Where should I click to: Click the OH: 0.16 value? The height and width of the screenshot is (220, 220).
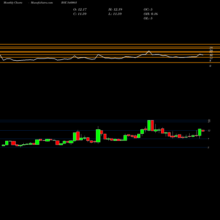point(150,14)
